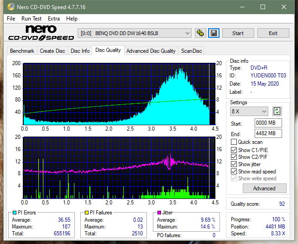Switch to the Create Disc tab
This screenshot has width=298, height=244.
[52, 51]
